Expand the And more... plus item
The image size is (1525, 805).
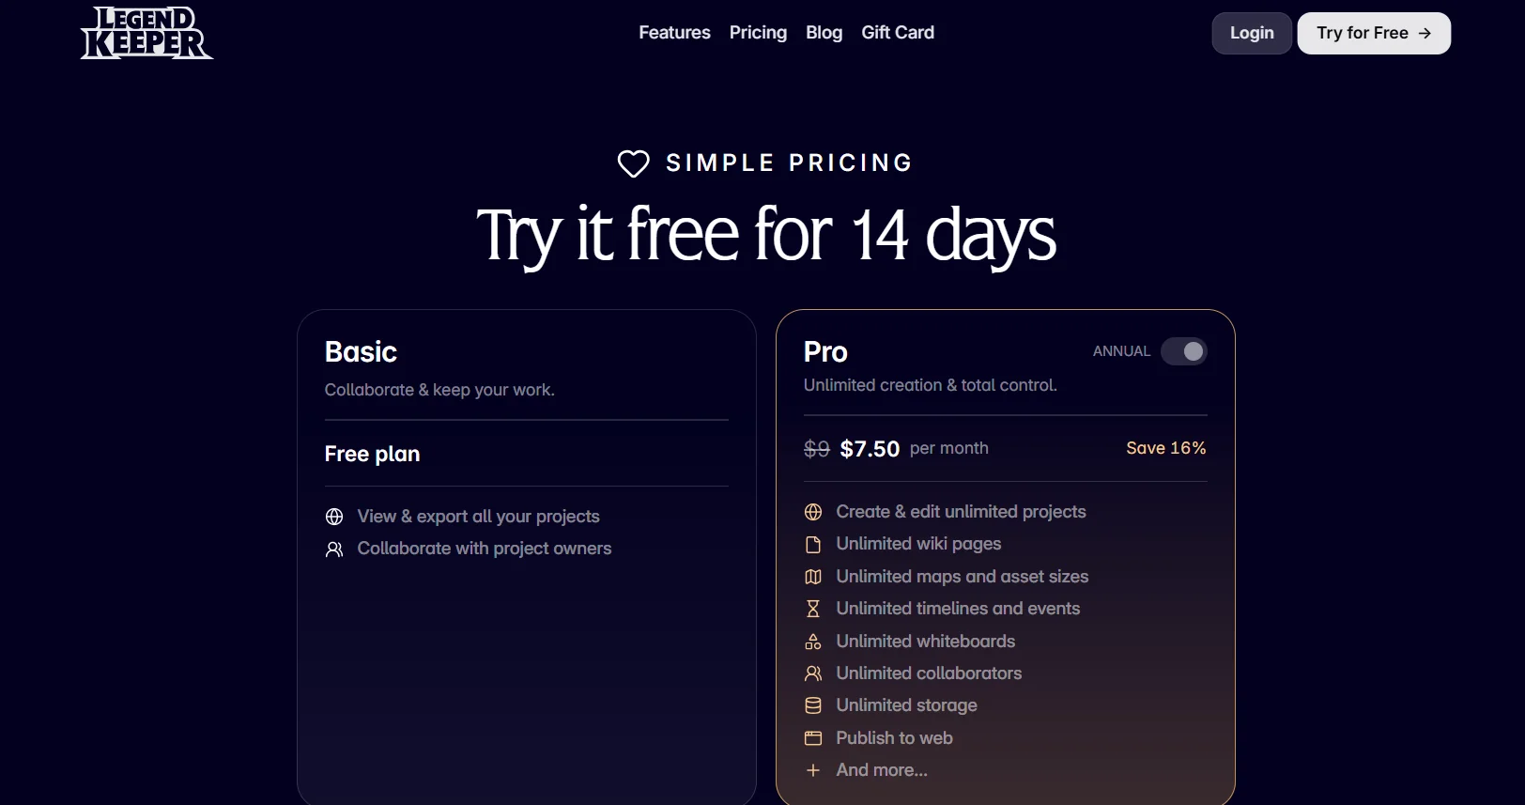(x=813, y=770)
